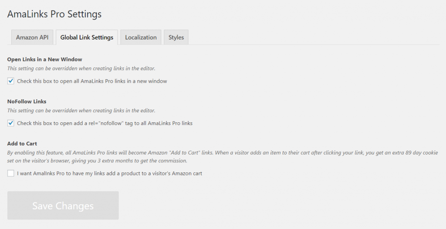Click the 'Add to Cart' section heading
The height and width of the screenshot is (229, 446).
tap(22, 144)
